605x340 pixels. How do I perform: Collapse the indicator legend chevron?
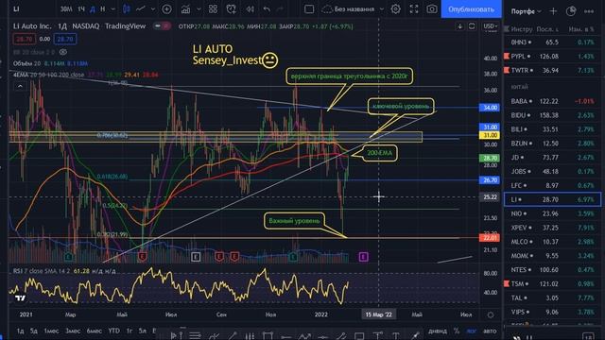click(20, 86)
